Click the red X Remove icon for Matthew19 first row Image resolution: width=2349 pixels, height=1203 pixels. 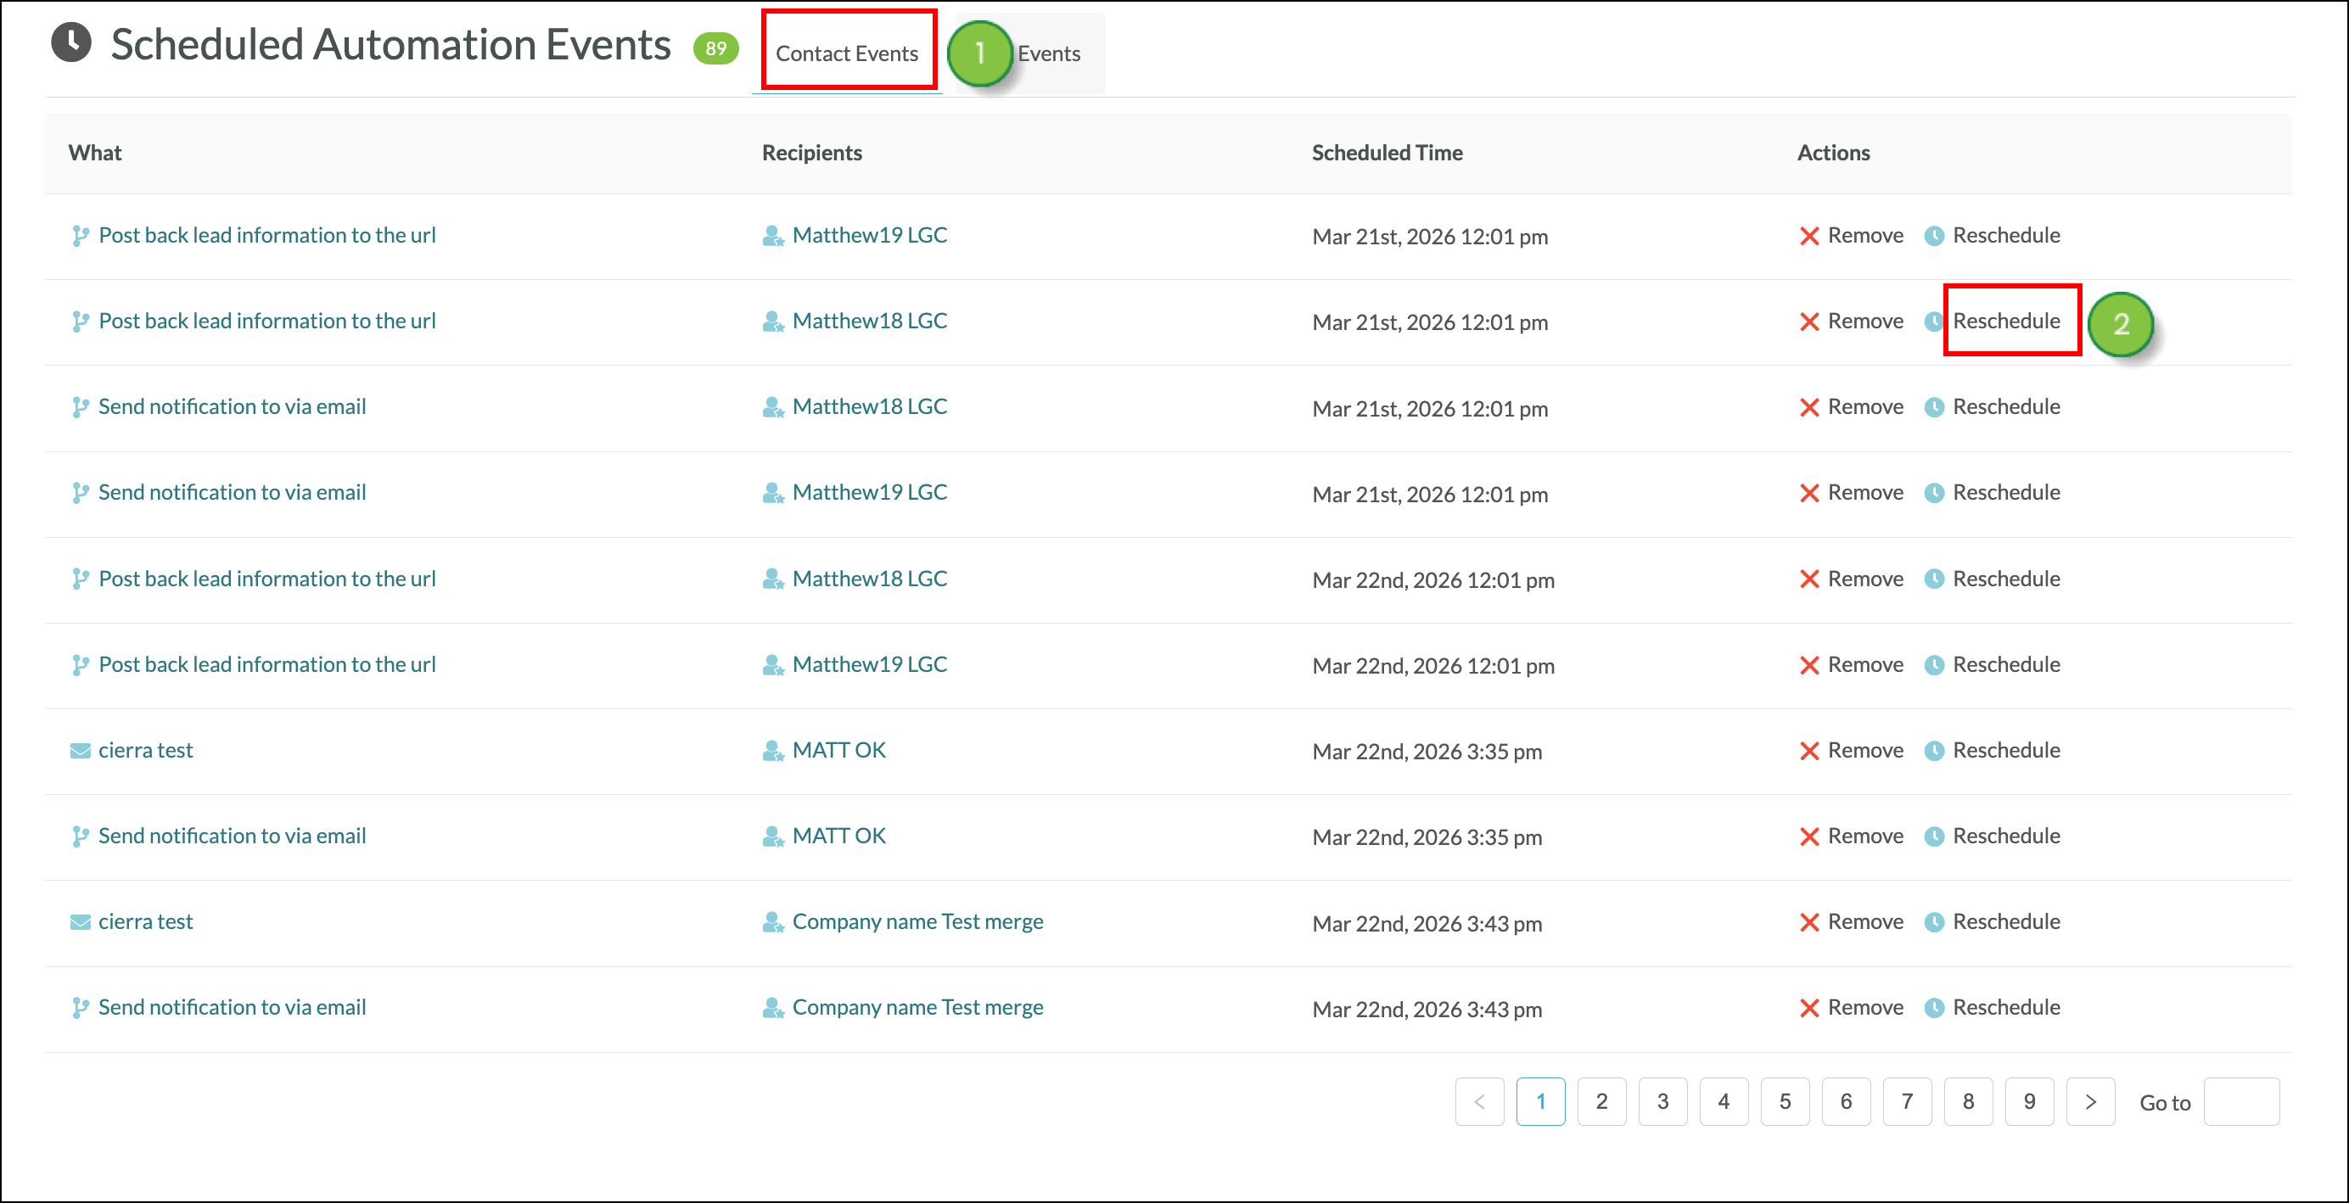(1809, 236)
